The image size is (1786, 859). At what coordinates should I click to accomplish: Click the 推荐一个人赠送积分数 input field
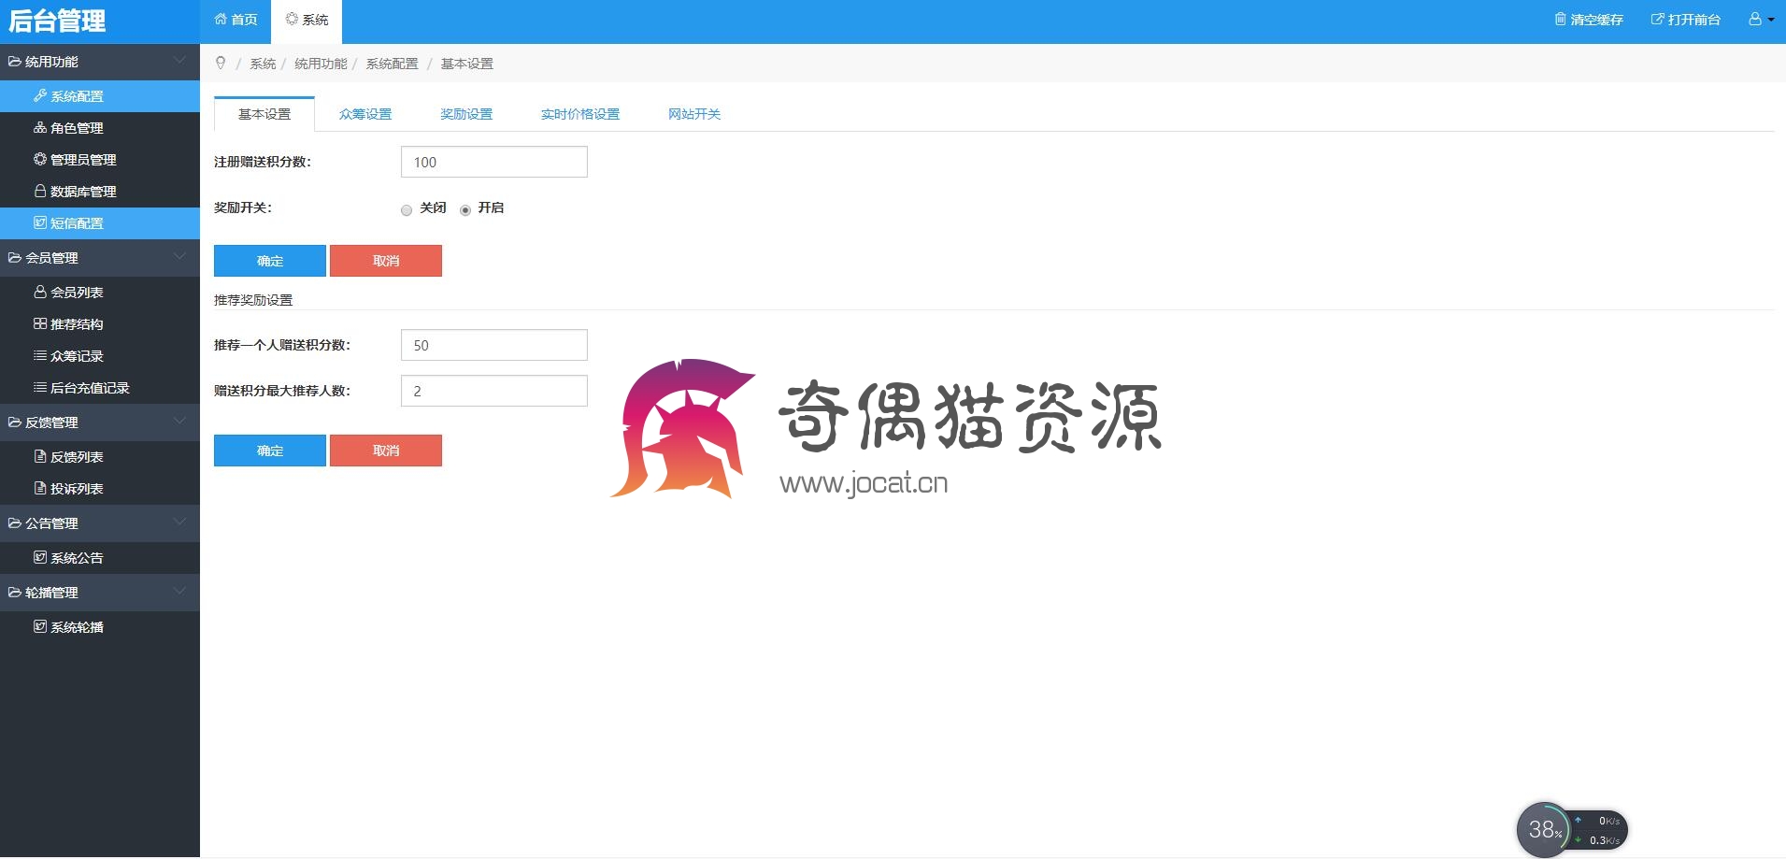(494, 345)
